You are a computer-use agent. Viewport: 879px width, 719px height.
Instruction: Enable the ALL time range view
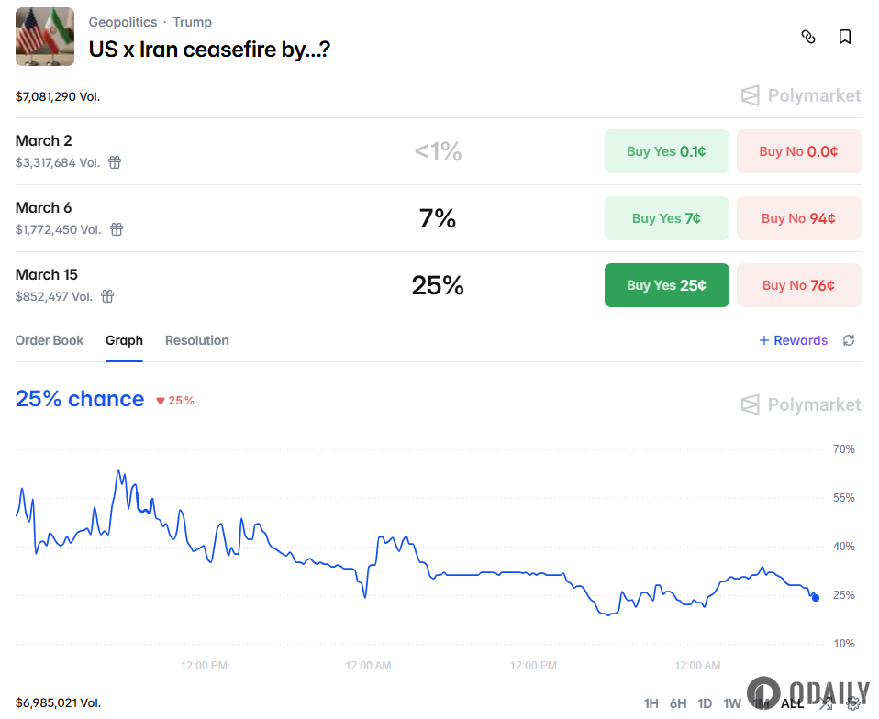click(791, 702)
